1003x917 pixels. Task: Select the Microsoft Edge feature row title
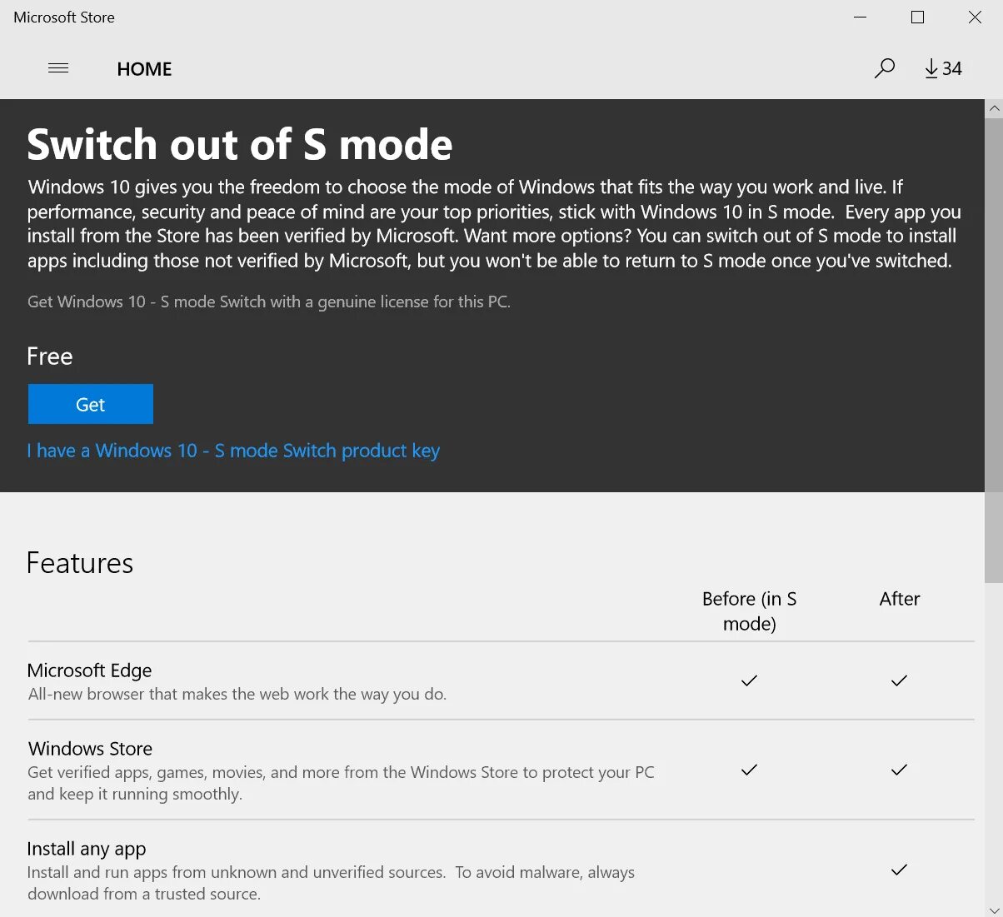point(89,670)
